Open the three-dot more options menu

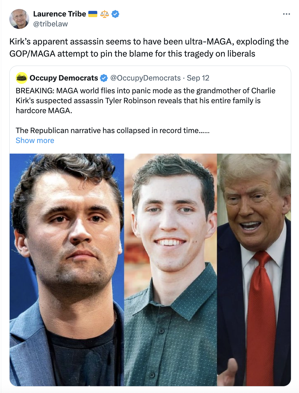(x=286, y=14)
